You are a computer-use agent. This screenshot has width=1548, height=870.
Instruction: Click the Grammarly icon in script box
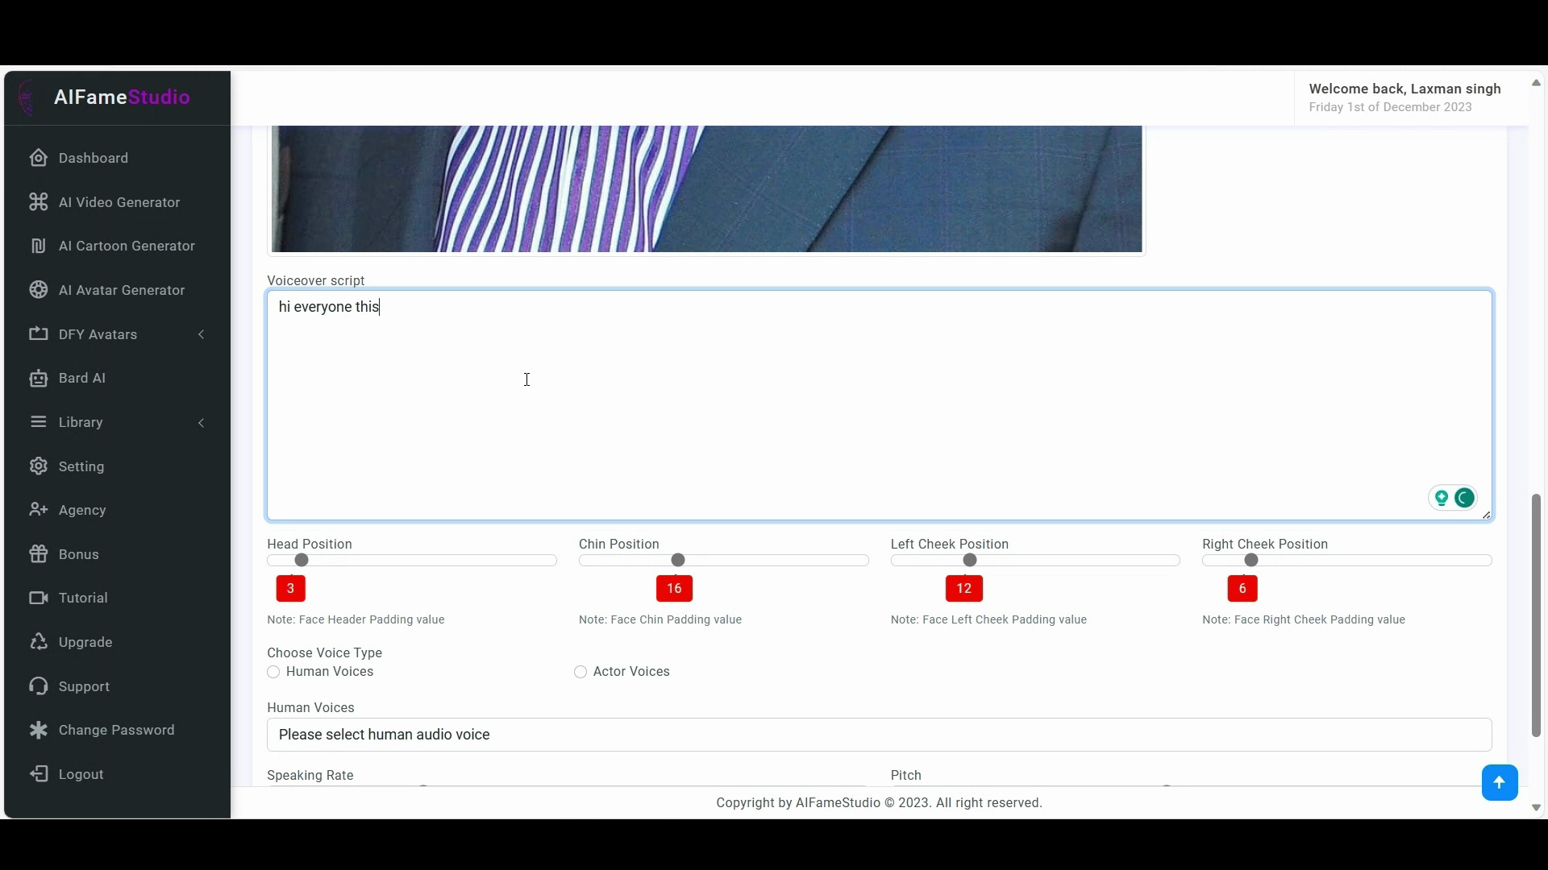1464,498
